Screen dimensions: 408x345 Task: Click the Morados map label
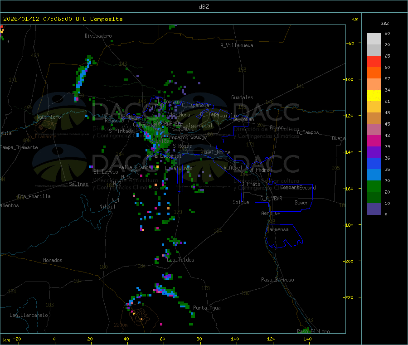(x=53, y=260)
